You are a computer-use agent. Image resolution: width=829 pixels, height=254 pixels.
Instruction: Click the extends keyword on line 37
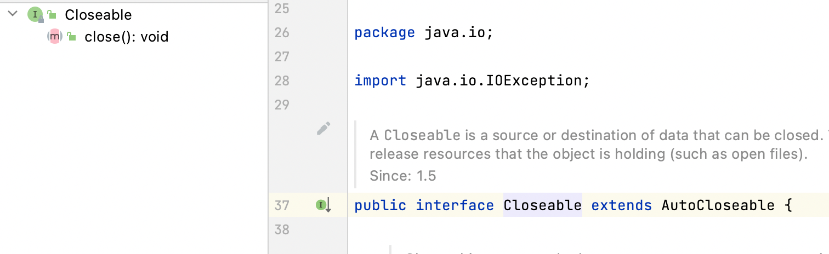tap(621, 206)
